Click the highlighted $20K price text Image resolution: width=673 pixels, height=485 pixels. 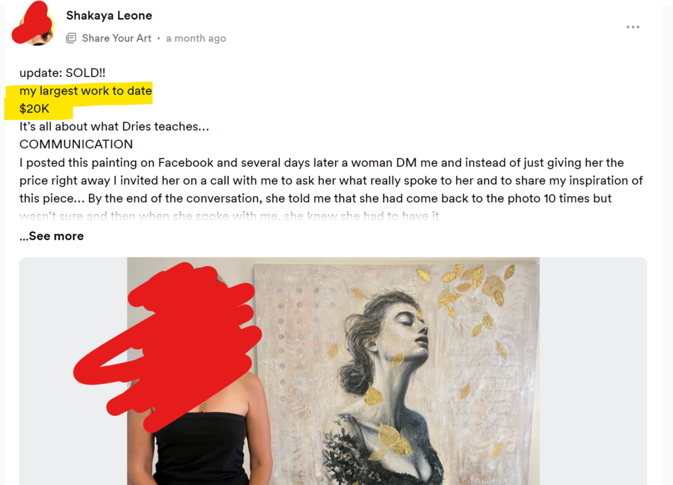click(x=34, y=109)
